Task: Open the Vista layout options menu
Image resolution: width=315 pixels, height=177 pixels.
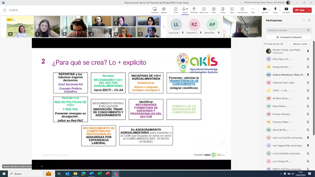Action: pyautogui.click(x=214, y=10)
